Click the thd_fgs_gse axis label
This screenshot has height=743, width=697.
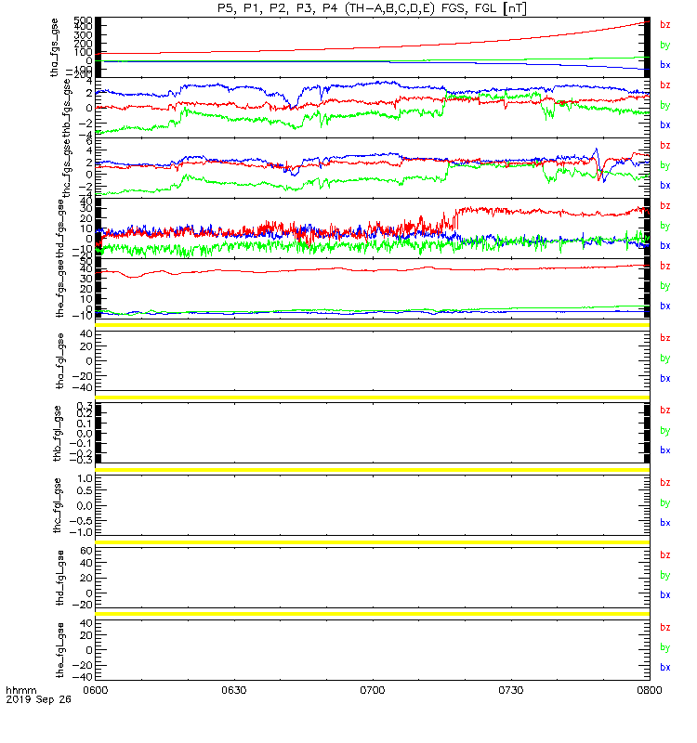click(x=60, y=228)
